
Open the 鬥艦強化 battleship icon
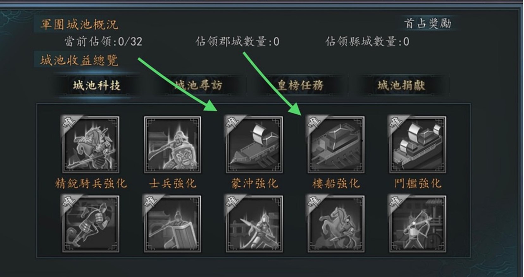(417, 144)
